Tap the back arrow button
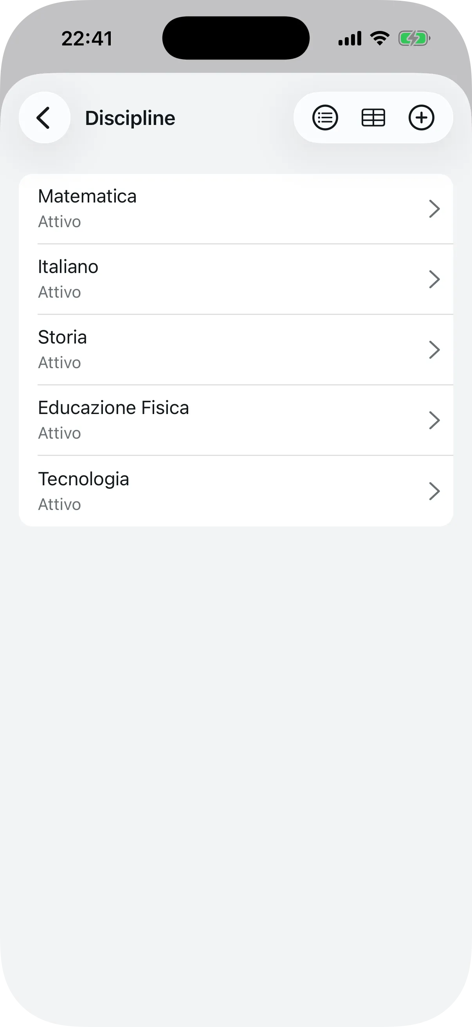This screenshot has width=472, height=1027. pyautogui.click(x=44, y=118)
